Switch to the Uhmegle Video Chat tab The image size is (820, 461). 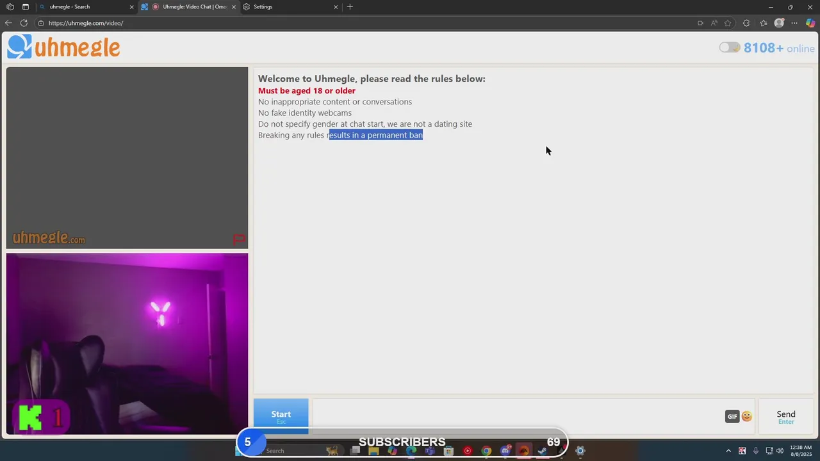(190, 7)
